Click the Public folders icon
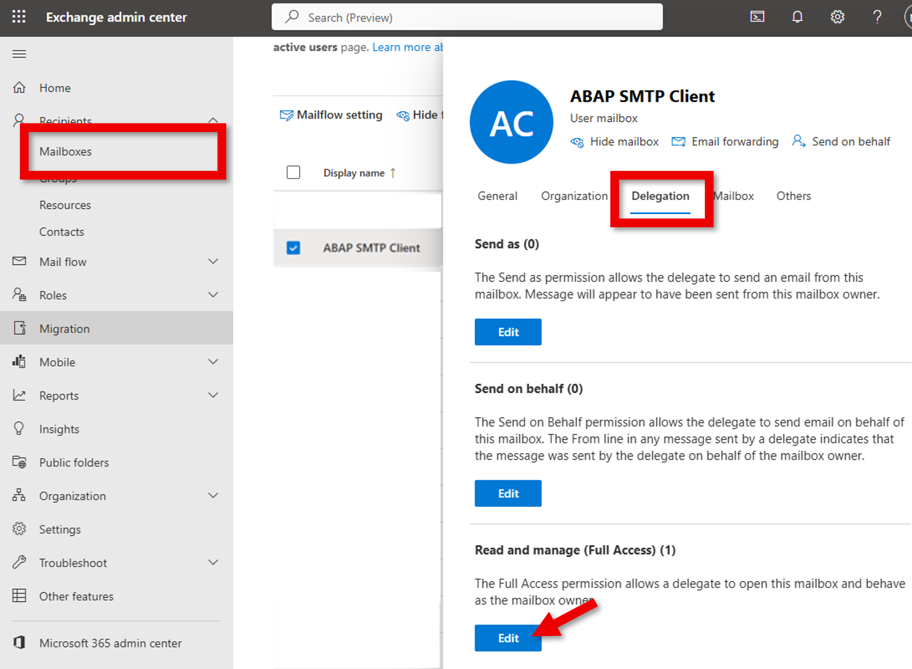Viewport: 912px width, 669px height. (x=19, y=462)
